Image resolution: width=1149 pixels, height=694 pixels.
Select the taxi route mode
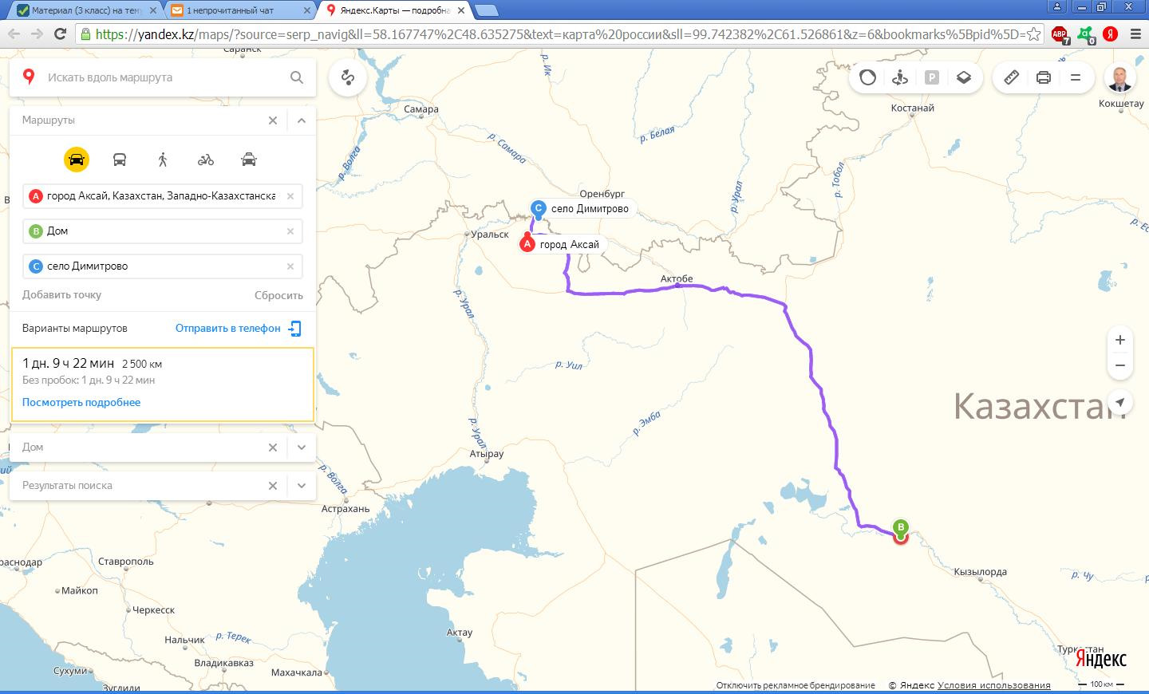pyautogui.click(x=249, y=160)
